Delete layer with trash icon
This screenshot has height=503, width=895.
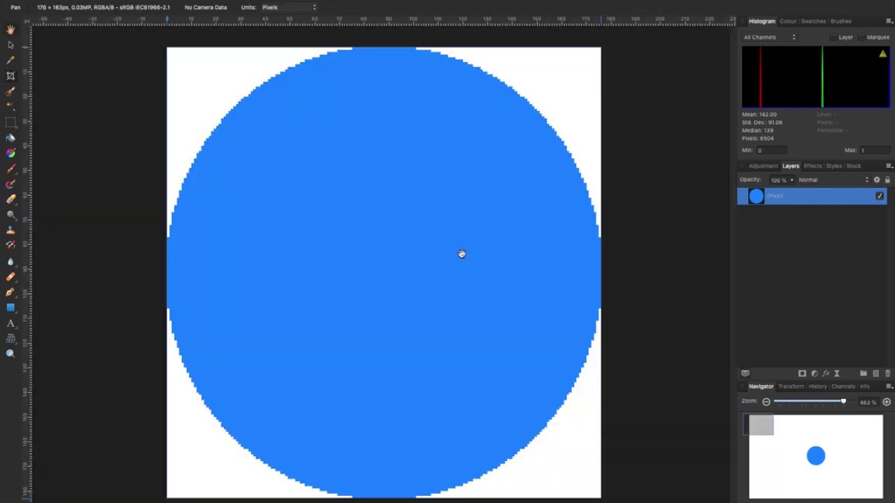tap(888, 374)
